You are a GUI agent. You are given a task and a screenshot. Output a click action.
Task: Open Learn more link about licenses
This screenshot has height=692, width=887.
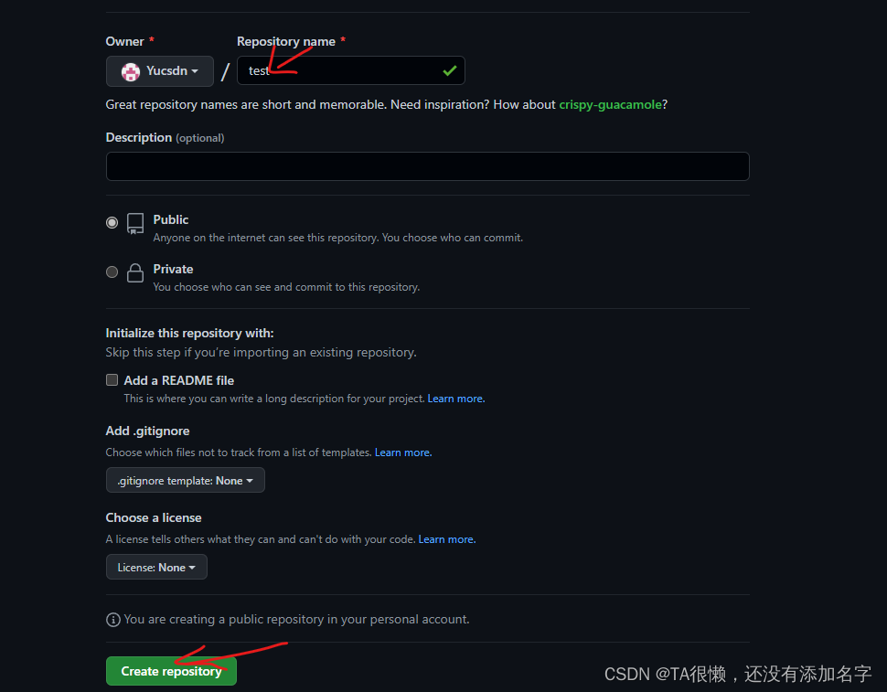click(x=447, y=539)
